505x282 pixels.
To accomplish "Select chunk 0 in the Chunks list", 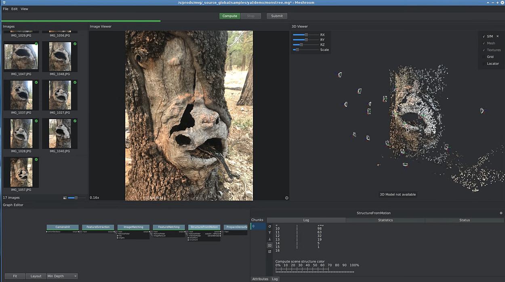I will (258, 226).
